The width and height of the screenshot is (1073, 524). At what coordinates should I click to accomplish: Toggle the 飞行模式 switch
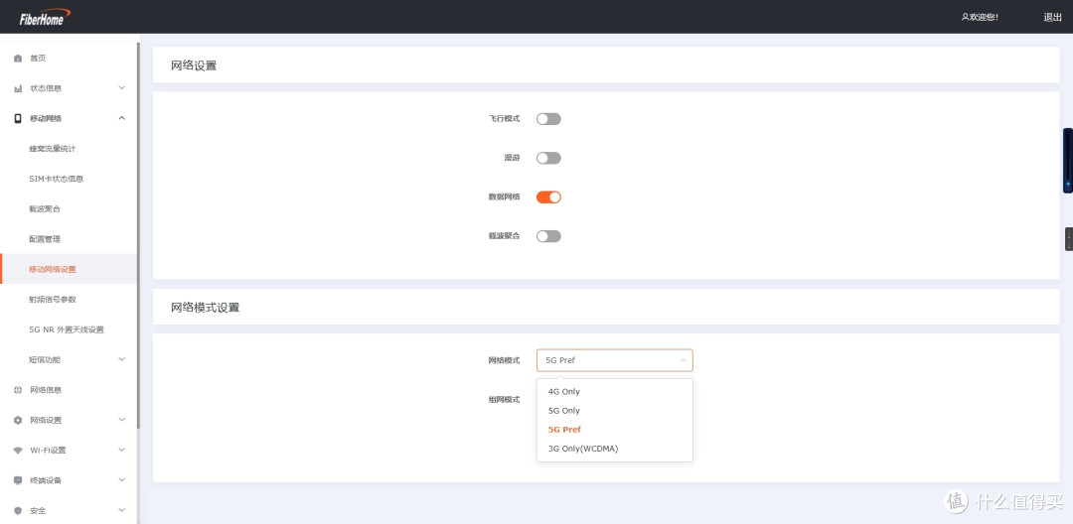tap(548, 119)
